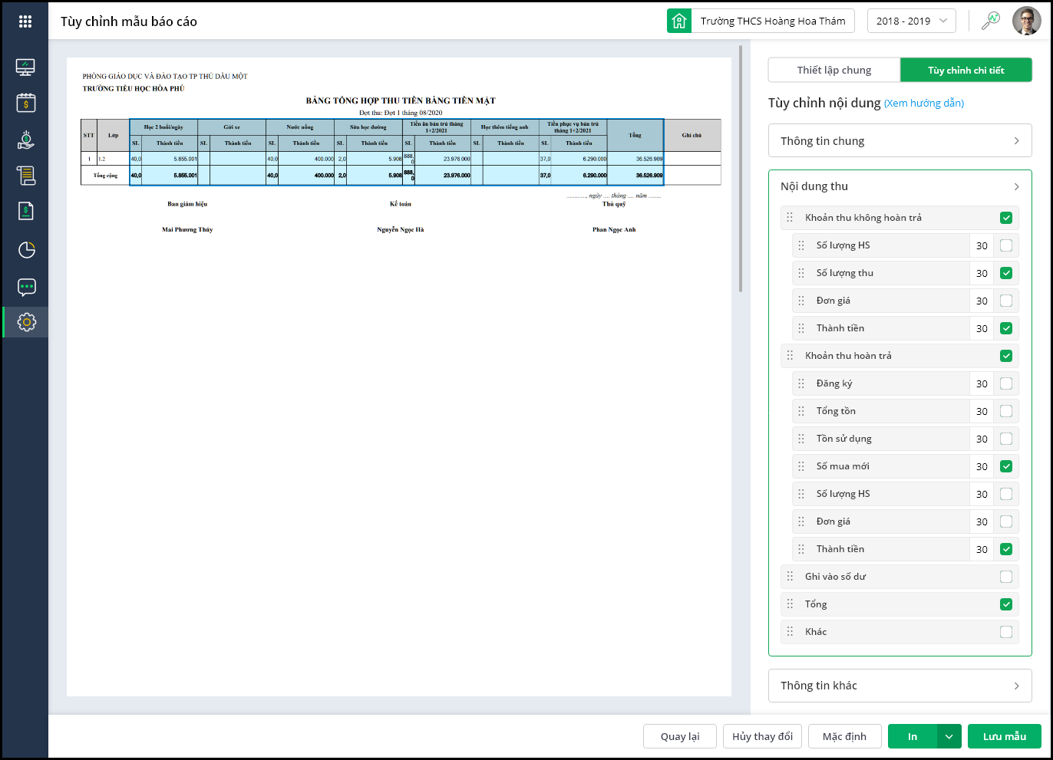The width and height of the screenshot is (1053, 760).
Task: Select the Tùy chỉnh chi tiết tab
Action: tap(966, 70)
